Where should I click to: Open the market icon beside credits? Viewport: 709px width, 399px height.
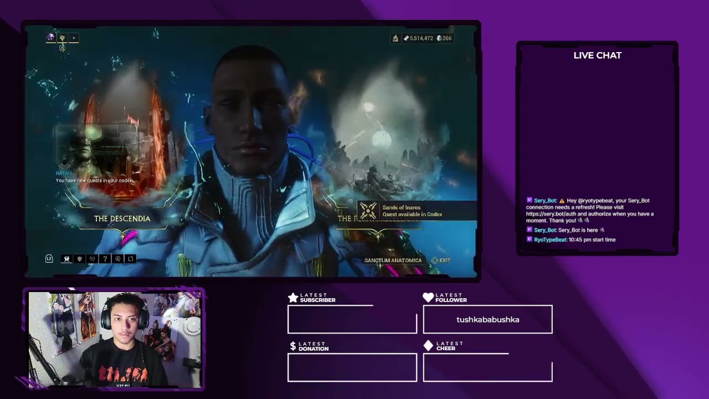click(395, 38)
